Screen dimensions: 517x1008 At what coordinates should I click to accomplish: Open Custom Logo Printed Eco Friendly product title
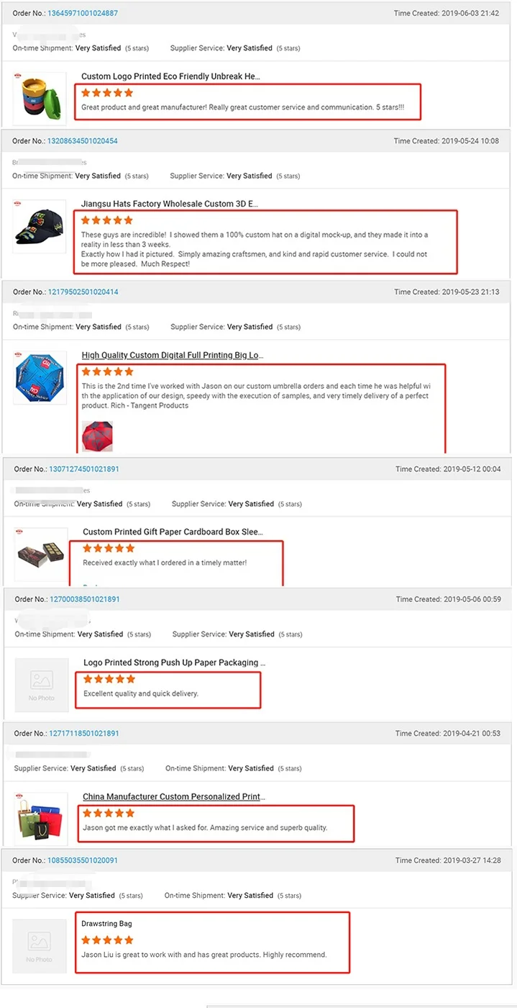coord(170,76)
